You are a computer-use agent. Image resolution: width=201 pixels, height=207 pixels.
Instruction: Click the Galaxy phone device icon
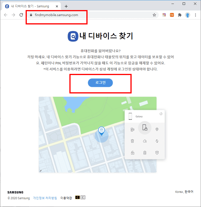pyautogui.click(x=130, y=116)
